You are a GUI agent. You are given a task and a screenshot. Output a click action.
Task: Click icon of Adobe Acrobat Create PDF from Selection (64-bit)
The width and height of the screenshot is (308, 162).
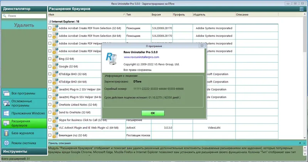click(55, 36)
